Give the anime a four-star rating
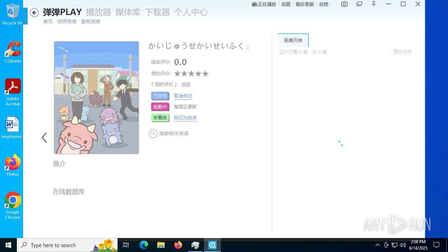The image size is (448, 252). click(x=198, y=73)
